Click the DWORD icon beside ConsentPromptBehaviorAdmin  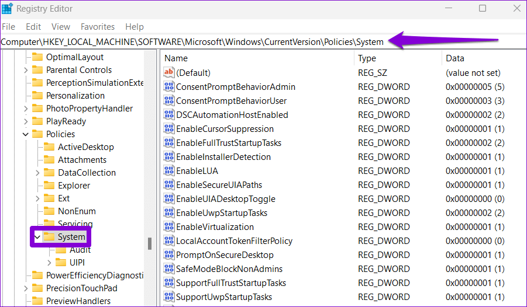[168, 86]
